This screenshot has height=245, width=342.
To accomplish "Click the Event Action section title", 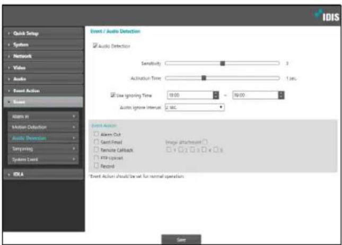I will coord(104,126).
